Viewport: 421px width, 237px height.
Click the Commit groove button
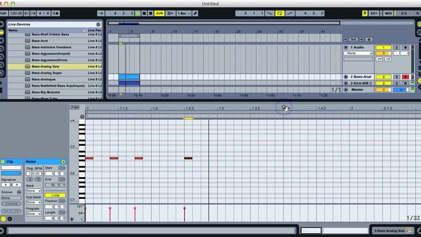pos(11,203)
